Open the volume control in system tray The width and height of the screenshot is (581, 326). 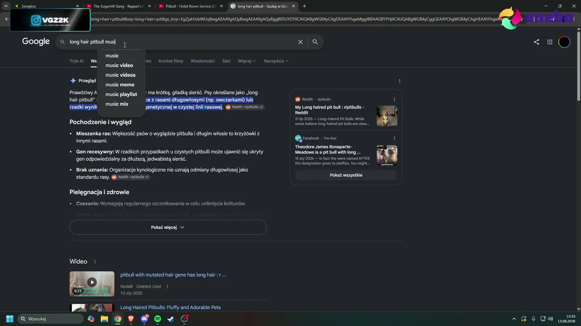click(551, 319)
